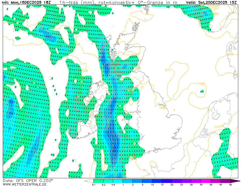Click the '1h-Nds (mm)' title text
This screenshot has height=186, width=241.
tap(76, 3)
